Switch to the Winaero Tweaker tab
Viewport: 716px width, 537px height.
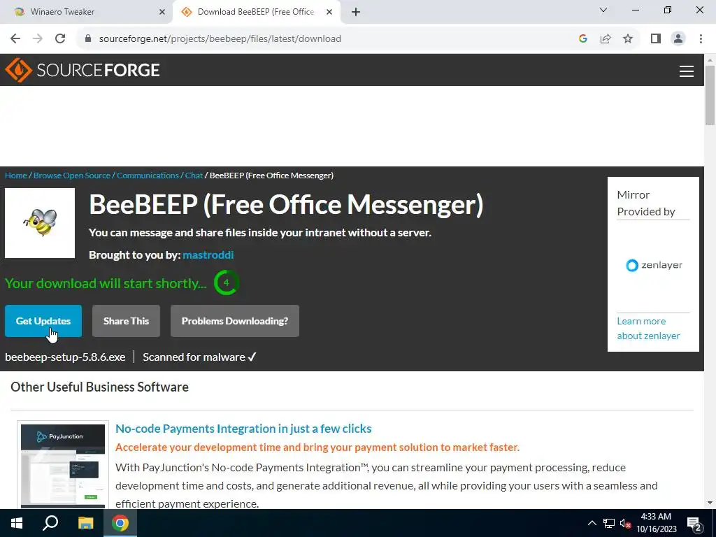(86, 12)
